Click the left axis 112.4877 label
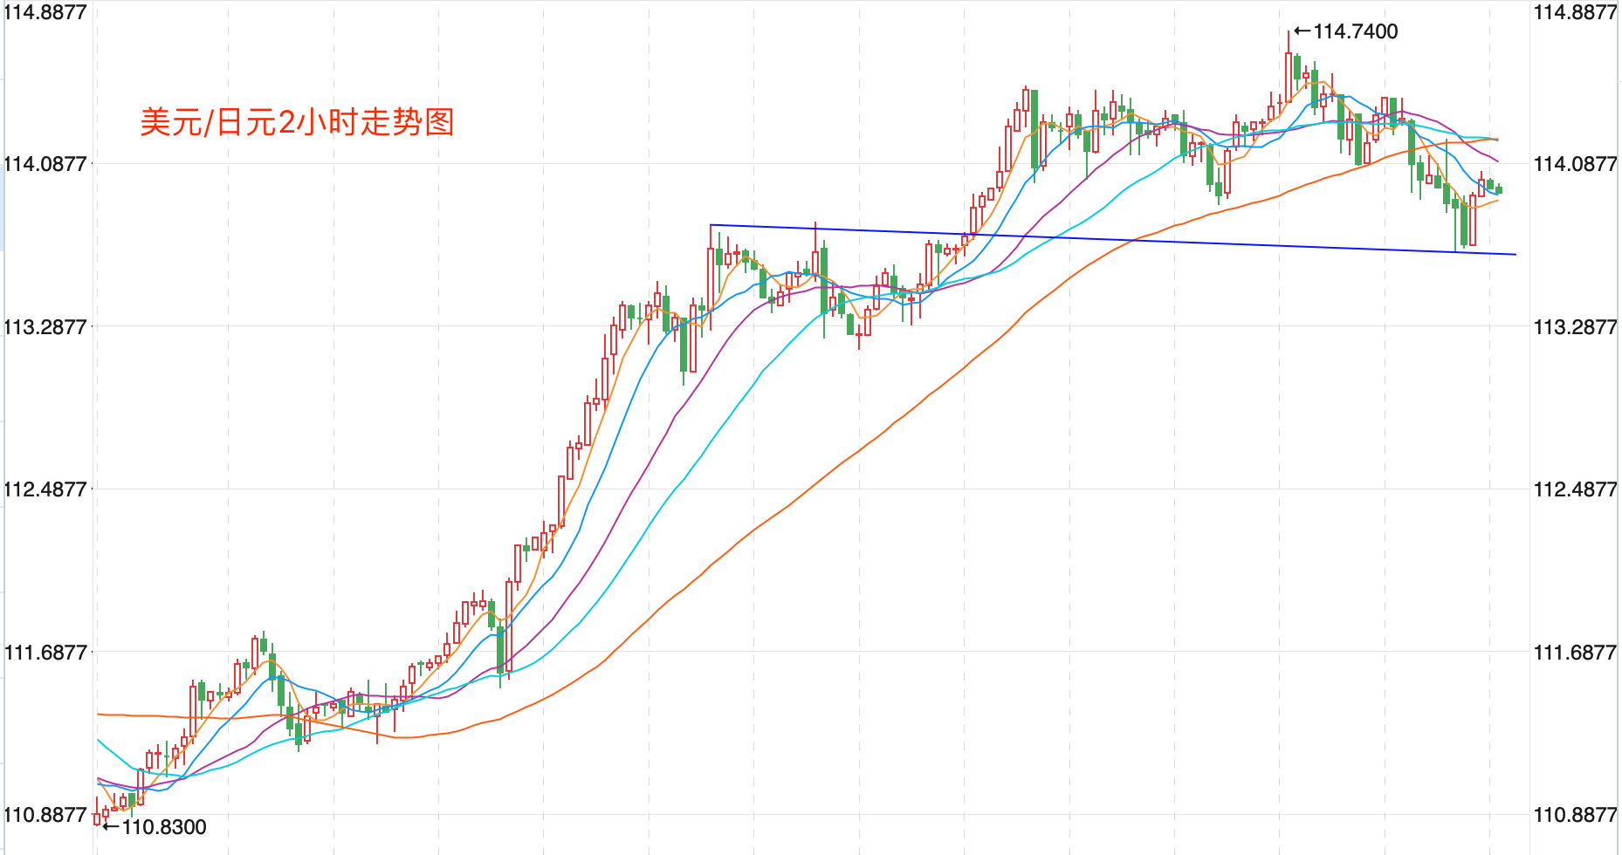 tap(45, 489)
